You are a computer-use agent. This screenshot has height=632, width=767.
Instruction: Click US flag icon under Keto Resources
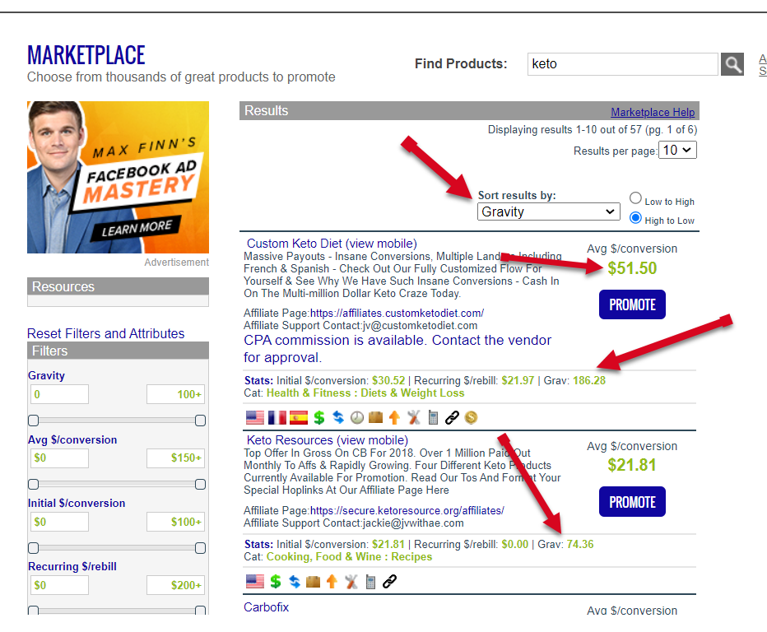coord(255,581)
